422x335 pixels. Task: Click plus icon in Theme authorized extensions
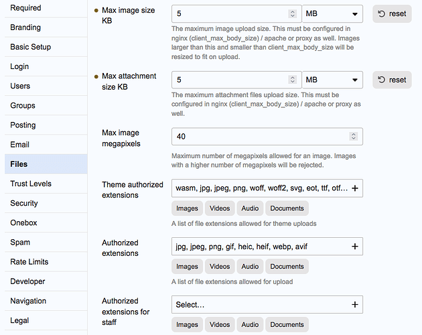[355, 188]
